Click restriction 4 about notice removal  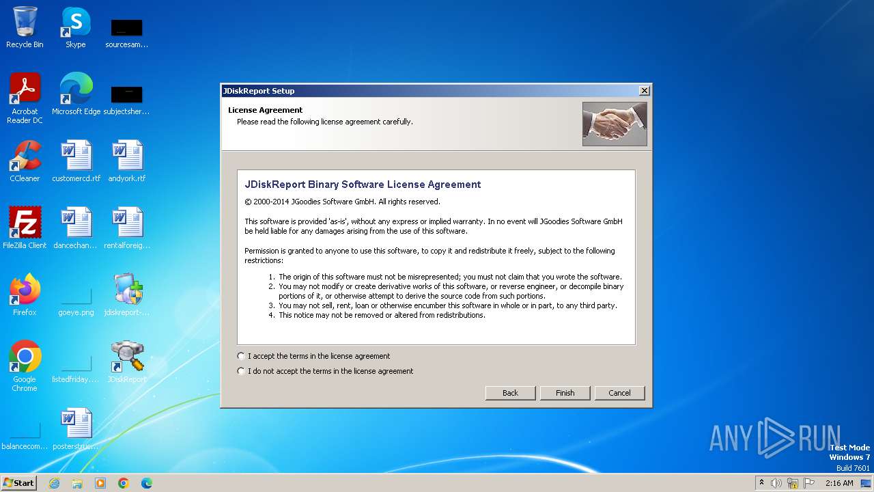click(x=382, y=315)
